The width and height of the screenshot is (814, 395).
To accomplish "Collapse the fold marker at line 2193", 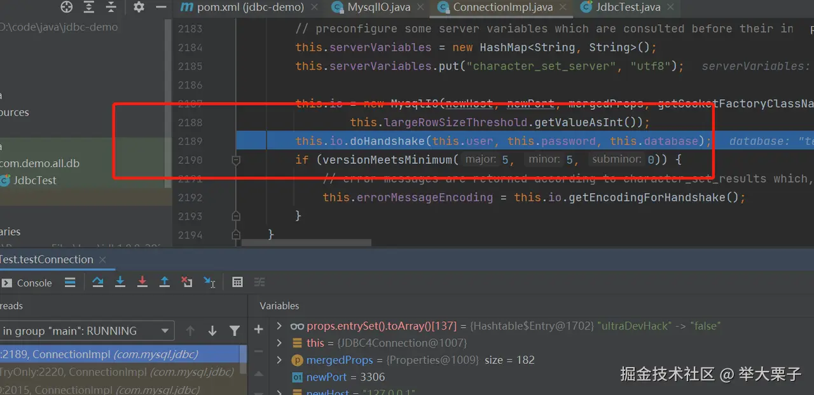I will [236, 216].
